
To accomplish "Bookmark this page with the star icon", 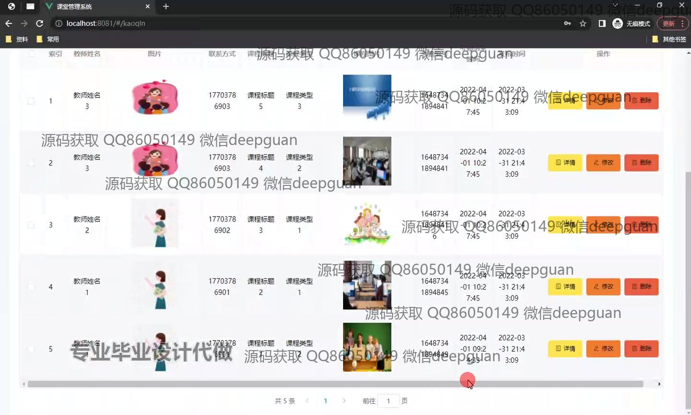I will pos(583,24).
